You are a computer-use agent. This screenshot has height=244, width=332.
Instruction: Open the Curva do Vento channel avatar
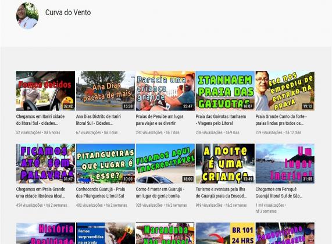tap(27, 16)
